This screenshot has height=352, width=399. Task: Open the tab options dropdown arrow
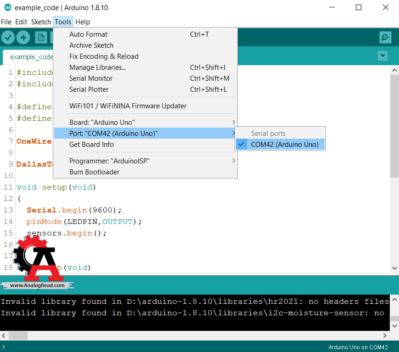(x=382, y=56)
